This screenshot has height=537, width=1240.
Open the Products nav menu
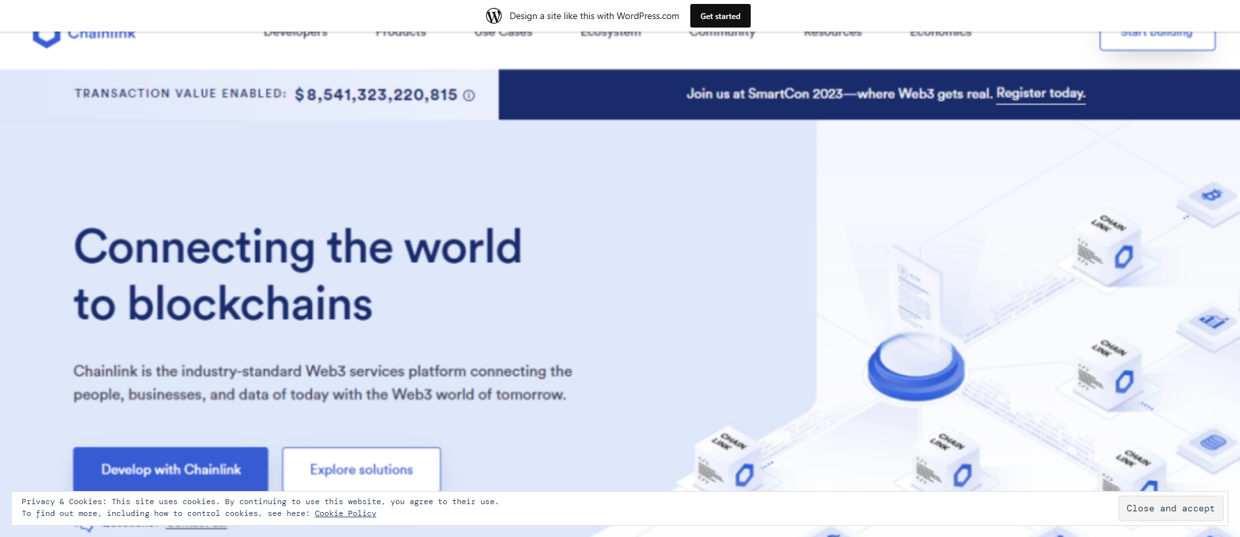tap(401, 33)
